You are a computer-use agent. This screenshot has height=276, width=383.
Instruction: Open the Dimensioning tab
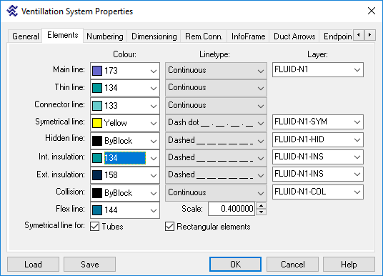(154, 36)
